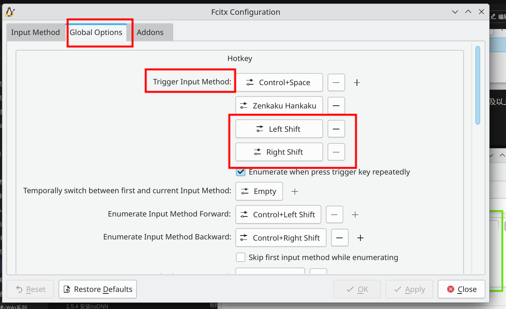Viewport: 506px width, 309px height.
Task: Add a new trigger hotkey with the plus icon beside Control+Space
Action: pyautogui.click(x=357, y=82)
